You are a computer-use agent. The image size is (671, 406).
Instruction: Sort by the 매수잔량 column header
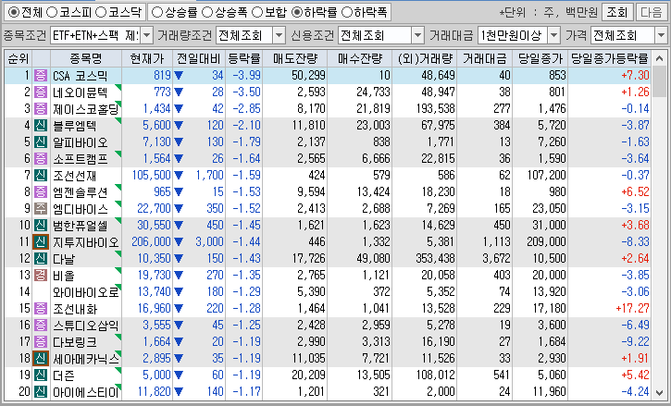click(359, 58)
